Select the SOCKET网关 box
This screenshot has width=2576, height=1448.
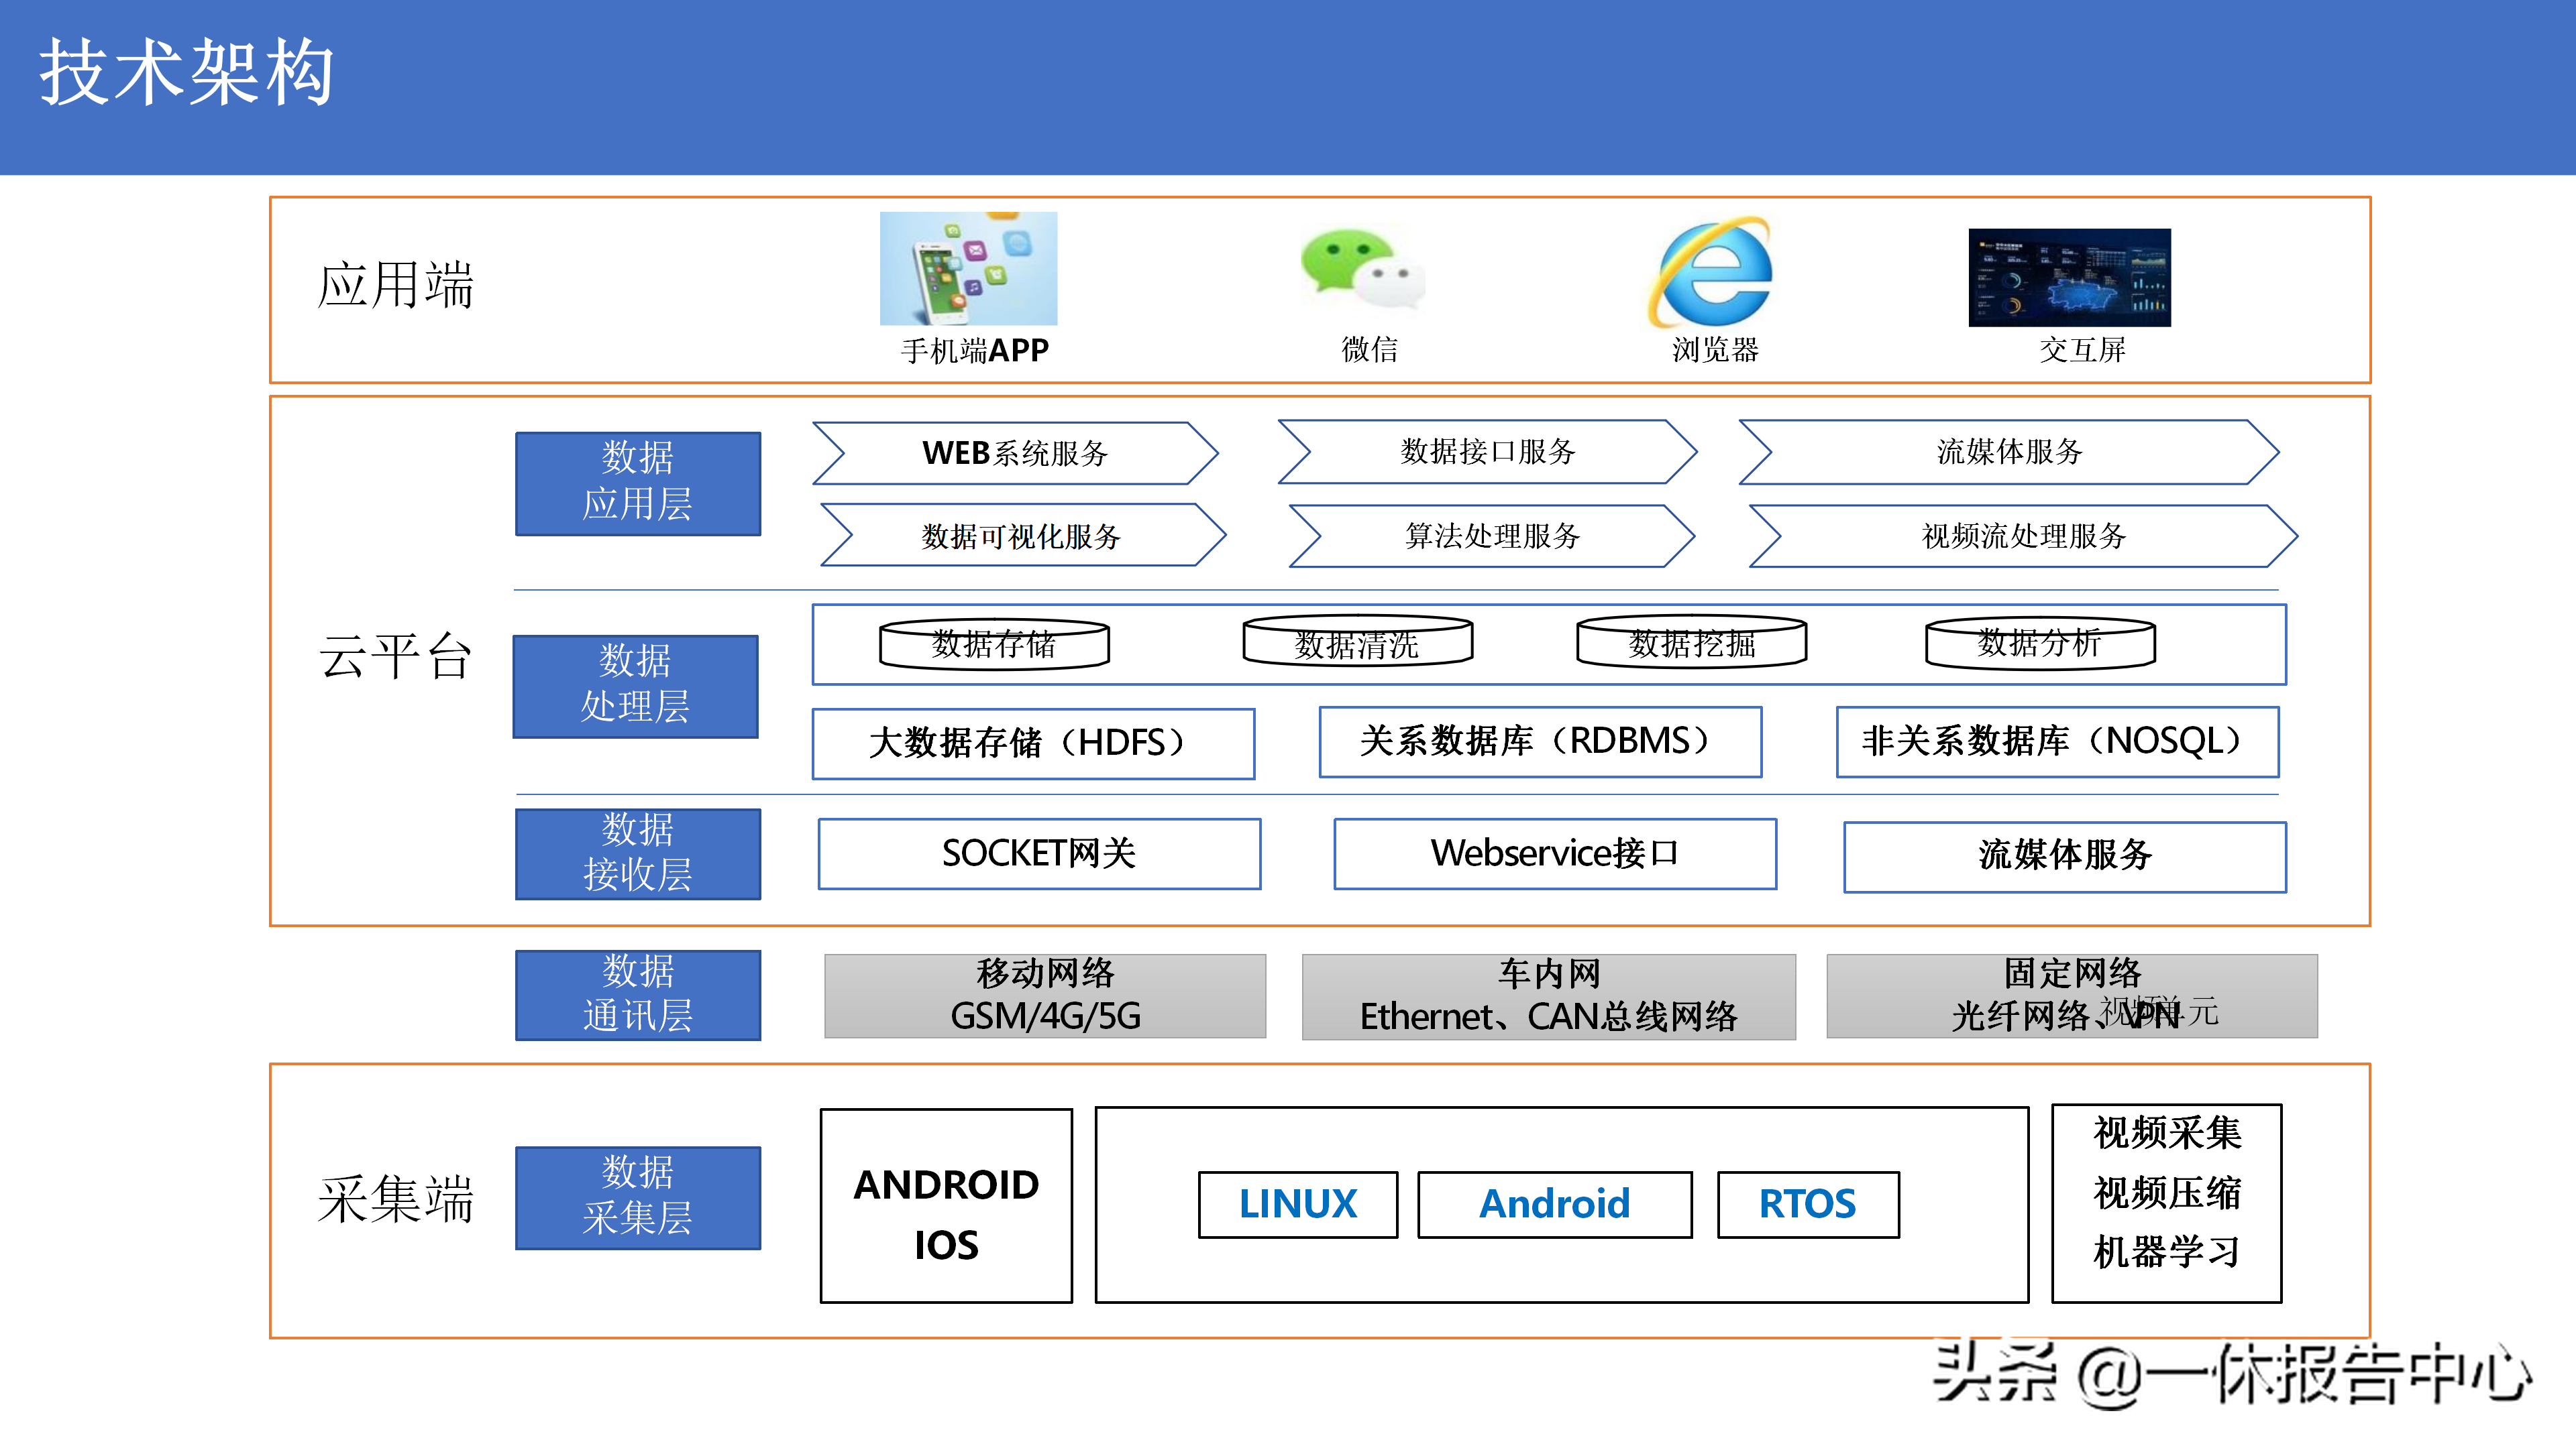point(1039,853)
